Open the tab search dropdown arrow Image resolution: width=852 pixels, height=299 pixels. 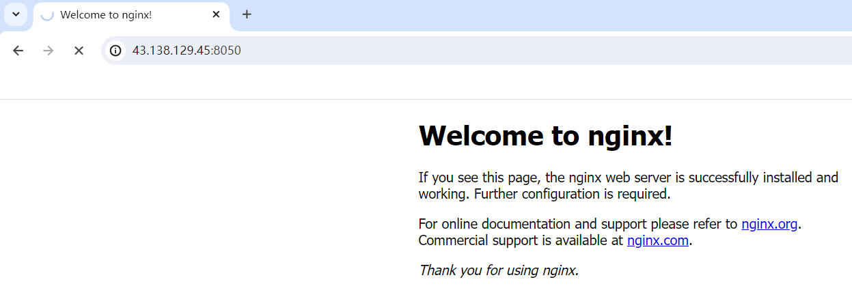16,14
